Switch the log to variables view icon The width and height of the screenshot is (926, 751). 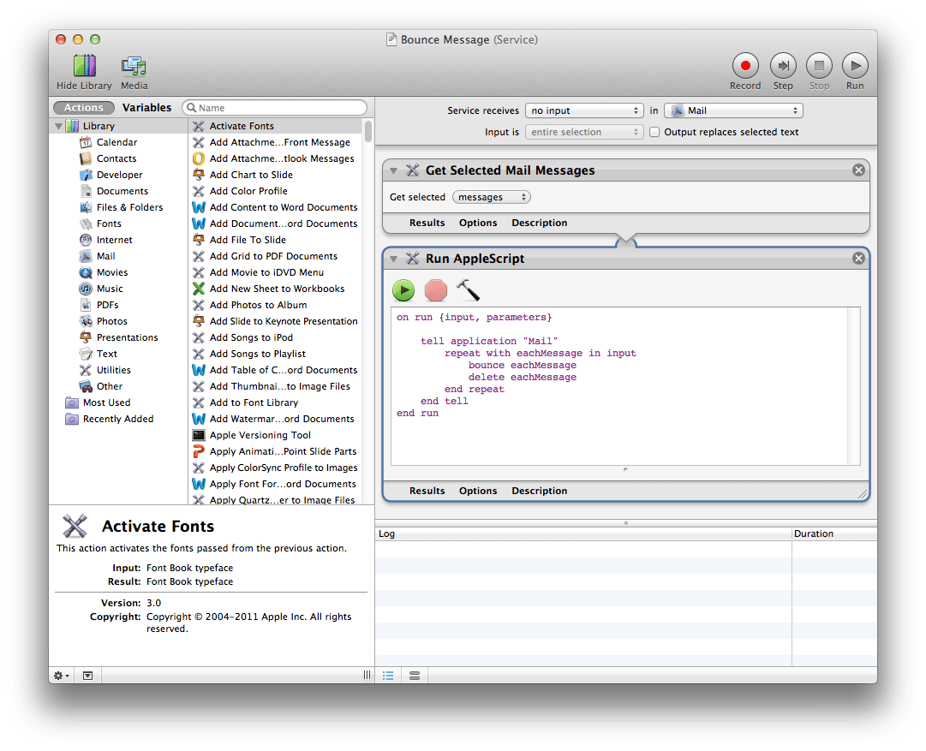415,676
